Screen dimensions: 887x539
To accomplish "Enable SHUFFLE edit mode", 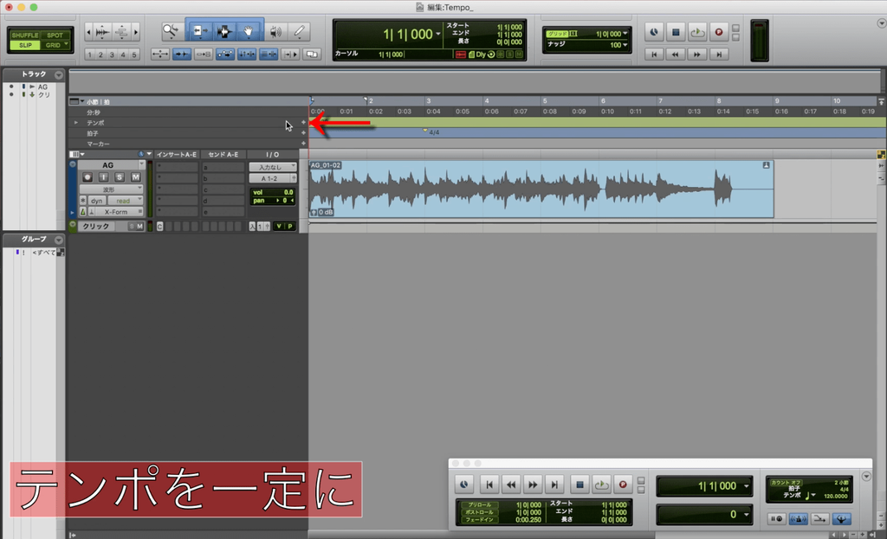I will point(25,35).
